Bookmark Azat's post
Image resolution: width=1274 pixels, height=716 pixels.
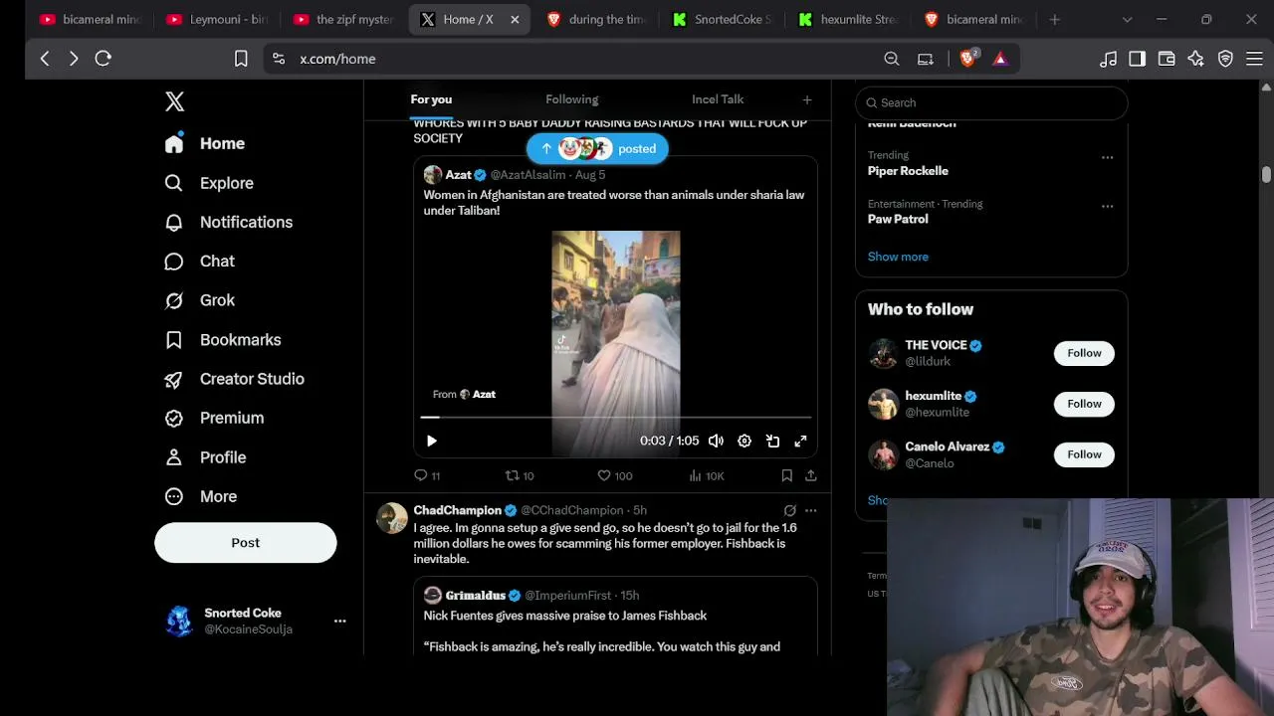786,475
